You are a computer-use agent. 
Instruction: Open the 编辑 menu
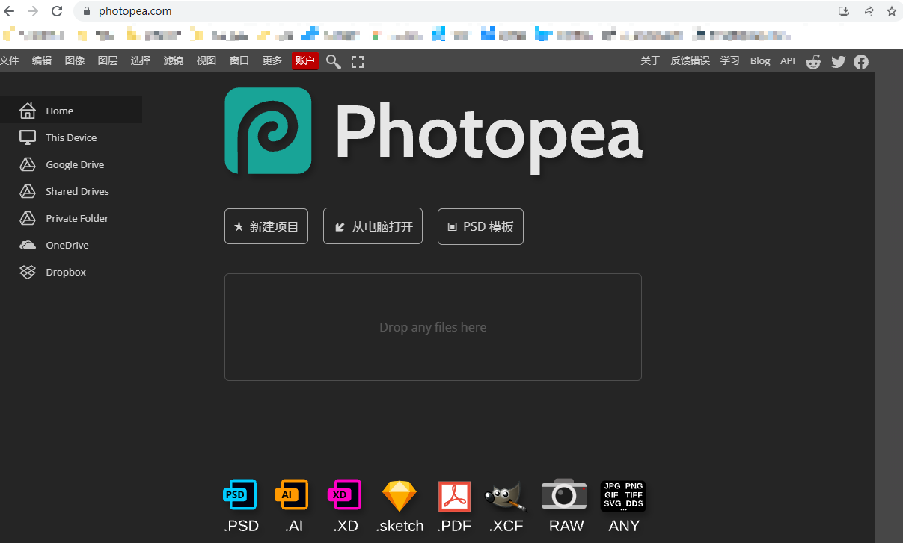coord(42,61)
